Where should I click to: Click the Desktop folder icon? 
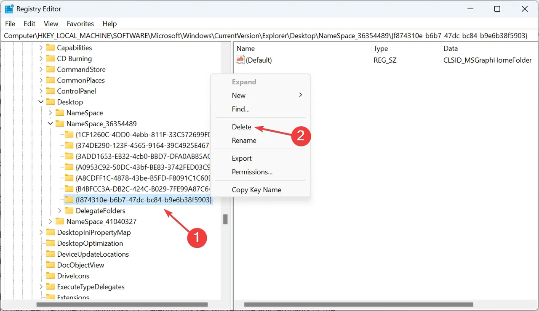click(51, 102)
